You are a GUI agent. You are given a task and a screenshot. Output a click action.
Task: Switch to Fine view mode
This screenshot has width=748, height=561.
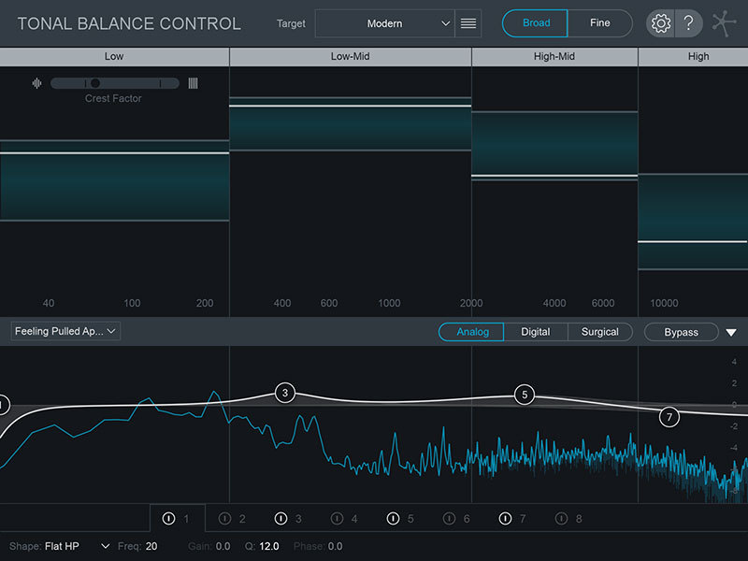[x=599, y=23]
